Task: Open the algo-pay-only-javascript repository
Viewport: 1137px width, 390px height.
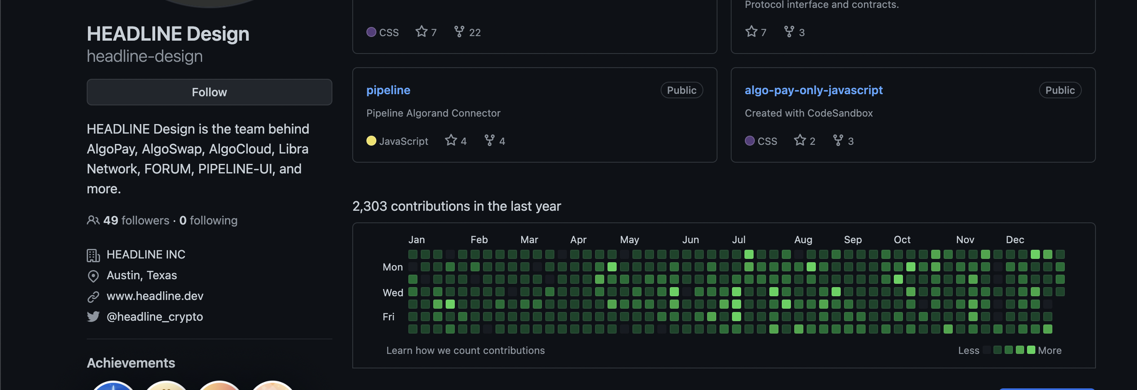Action: pos(813,90)
